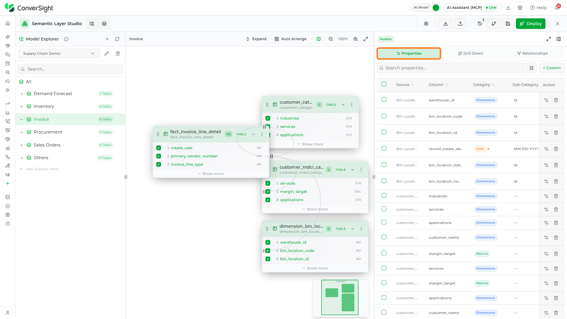Refresh the Model Explorer
Viewport: 567px width, 319px height.
[117, 39]
